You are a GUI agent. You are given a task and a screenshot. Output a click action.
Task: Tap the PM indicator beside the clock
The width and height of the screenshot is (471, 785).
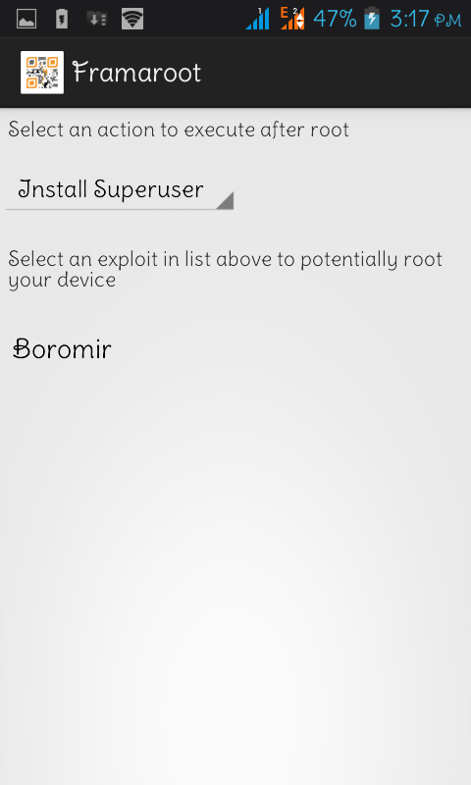447,21
